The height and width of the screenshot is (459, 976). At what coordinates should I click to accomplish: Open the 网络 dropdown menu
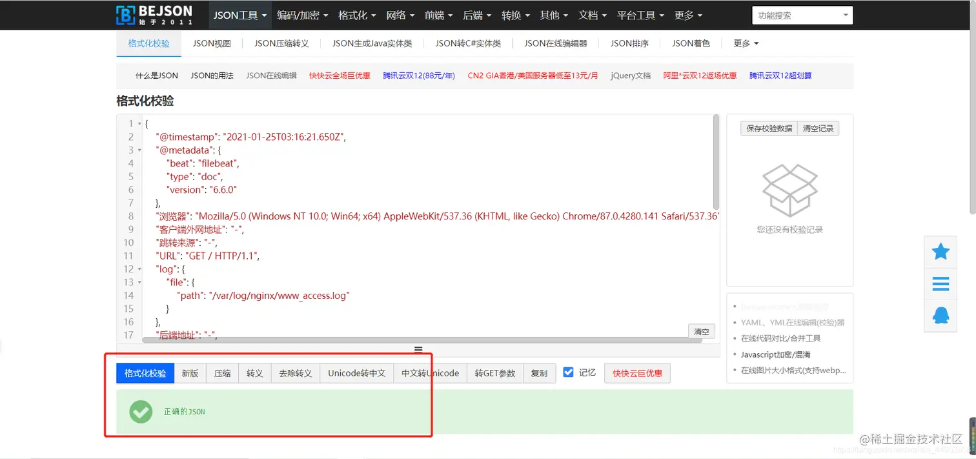(400, 15)
